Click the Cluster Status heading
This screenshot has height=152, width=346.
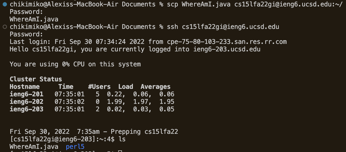click(36, 79)
